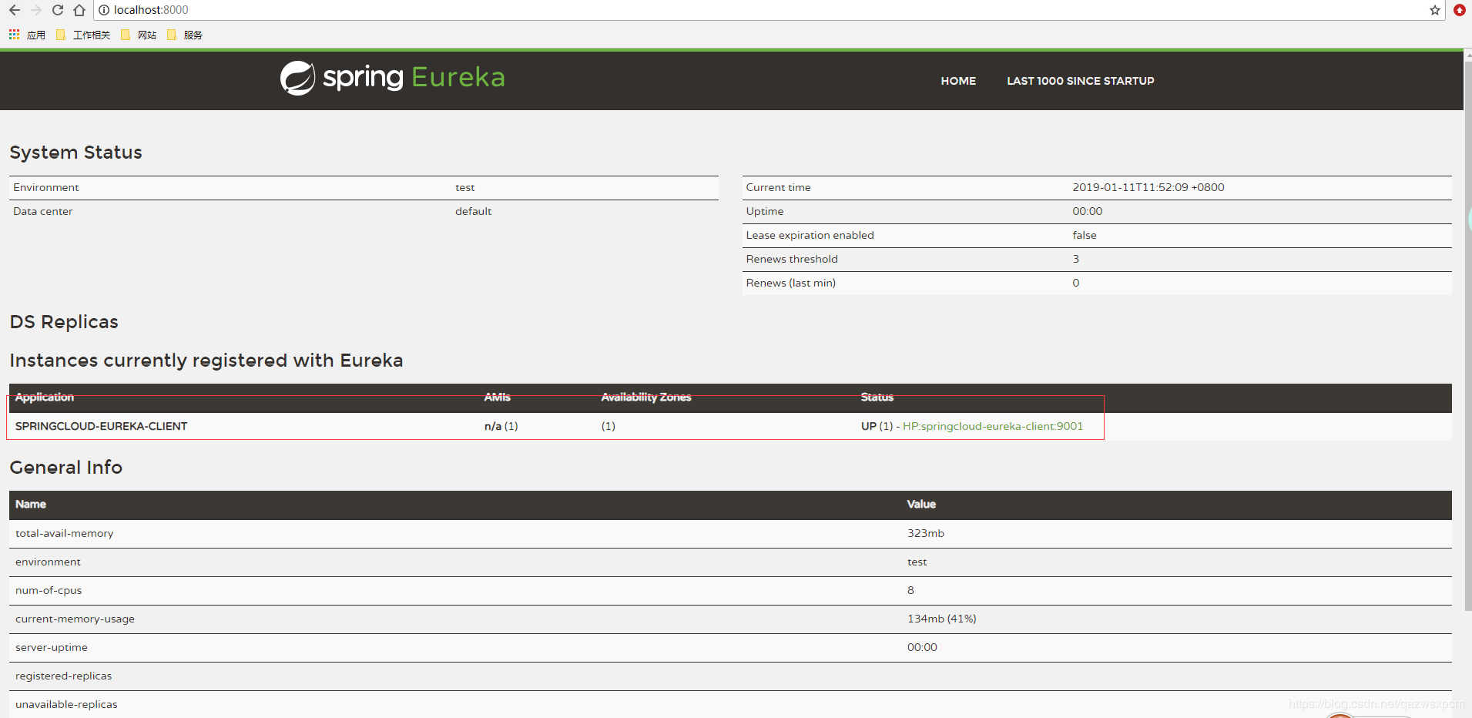Select the SPRINGCLOUD-EUREKA-CLIENT application name
The height and width of the screenshot is (718, 1472).
point(102,426)
